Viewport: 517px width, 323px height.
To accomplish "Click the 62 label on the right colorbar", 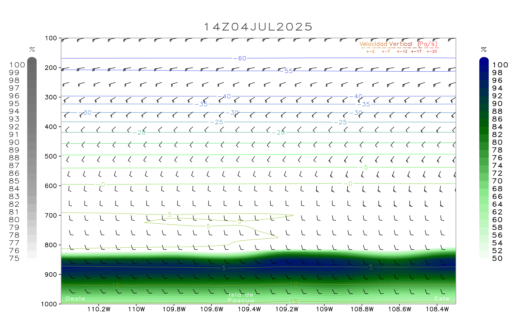I will [x=497, y=212].
